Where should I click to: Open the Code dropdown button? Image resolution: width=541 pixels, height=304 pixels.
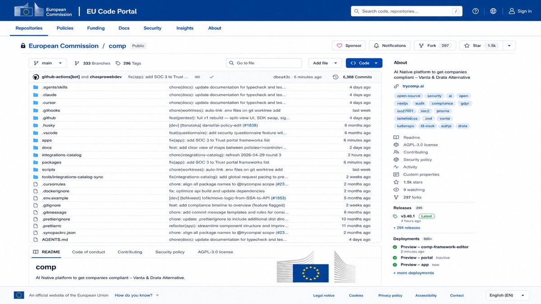(x=364, y=63)
